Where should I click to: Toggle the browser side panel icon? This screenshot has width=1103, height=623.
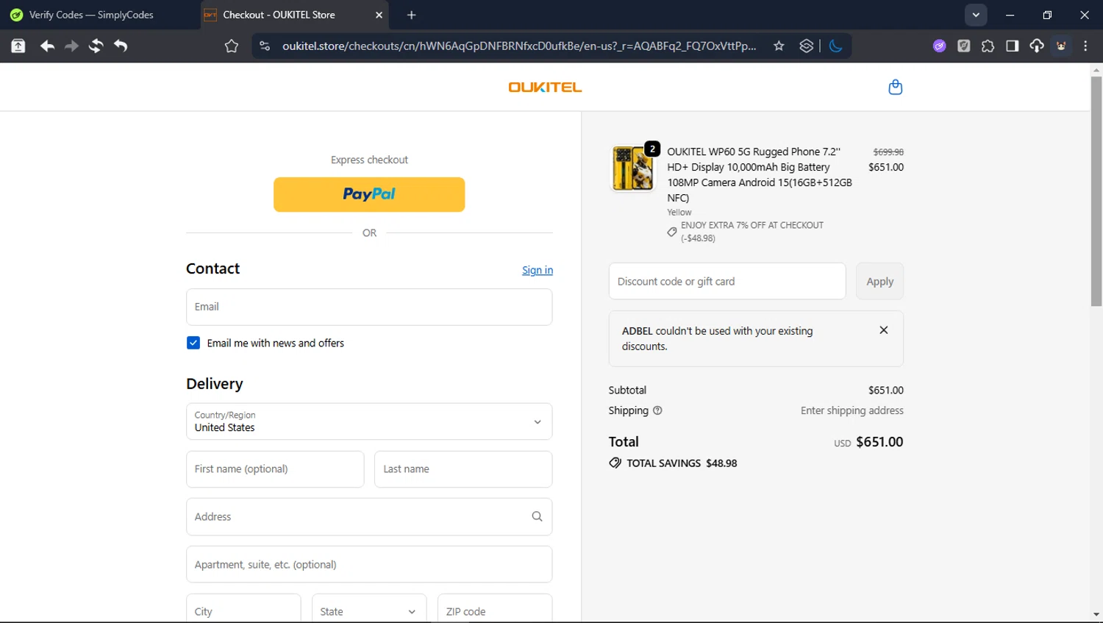[1013, 46]
